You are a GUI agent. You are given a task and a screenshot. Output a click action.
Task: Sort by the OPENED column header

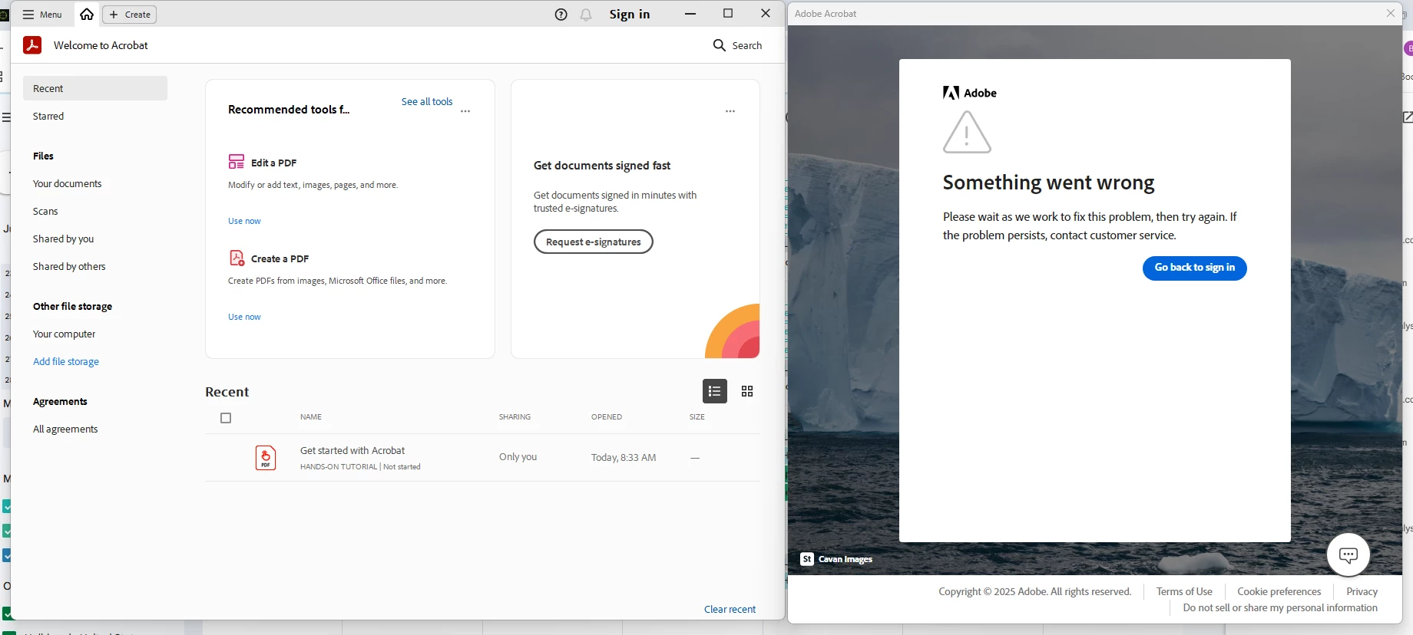607,417
